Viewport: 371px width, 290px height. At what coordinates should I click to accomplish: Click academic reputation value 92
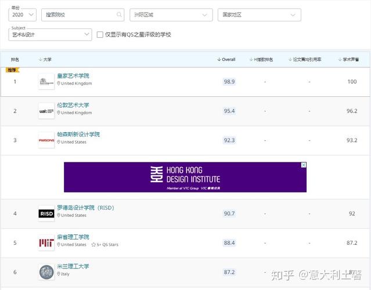[352, 213]
